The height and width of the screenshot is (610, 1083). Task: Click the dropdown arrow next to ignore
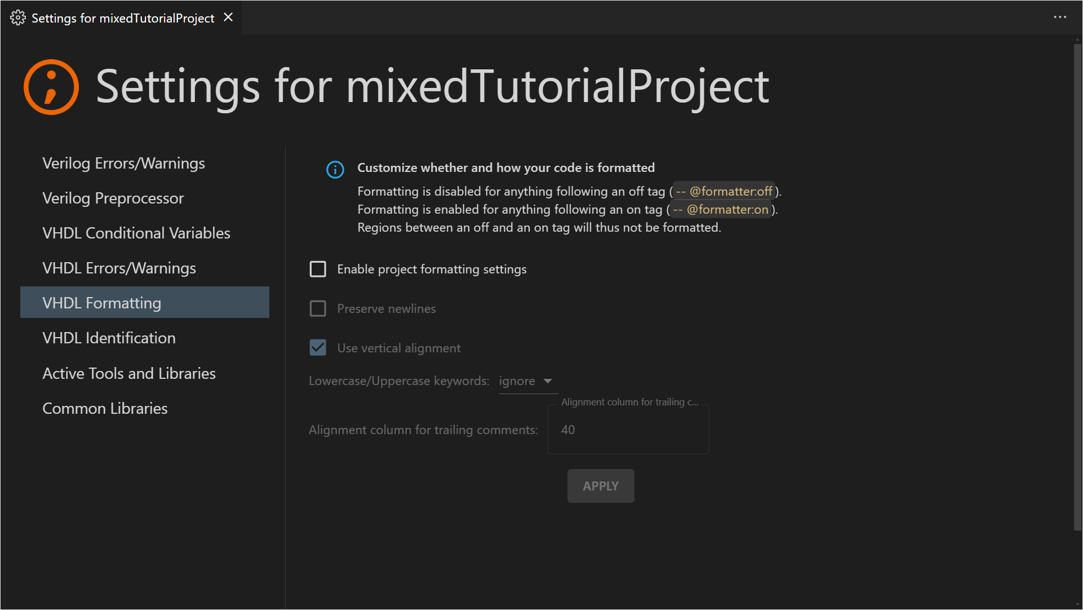tap(548, 381)
